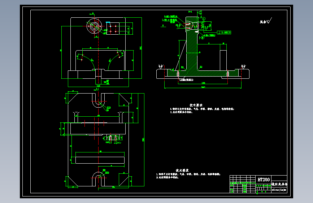Select datum circle C in section view

(x=204, y=19)
